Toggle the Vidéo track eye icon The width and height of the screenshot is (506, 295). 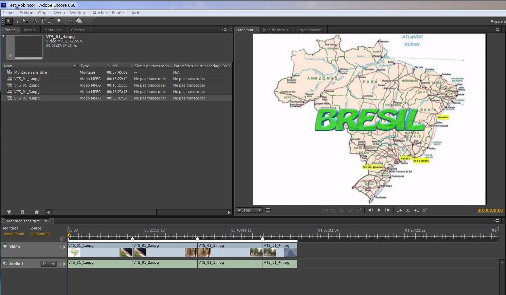[5, 246]
